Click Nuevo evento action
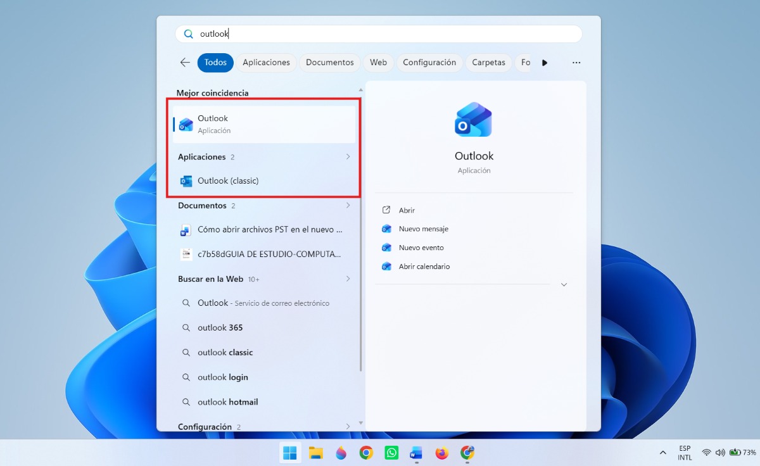The width and height of the screenshot is (760, 466). click(421, 248)
